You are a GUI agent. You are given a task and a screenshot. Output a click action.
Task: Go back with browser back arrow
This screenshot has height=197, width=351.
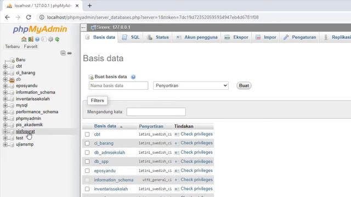[7, 17]
